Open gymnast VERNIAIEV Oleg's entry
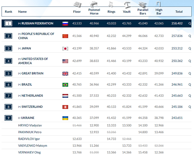 coord(29,153)
